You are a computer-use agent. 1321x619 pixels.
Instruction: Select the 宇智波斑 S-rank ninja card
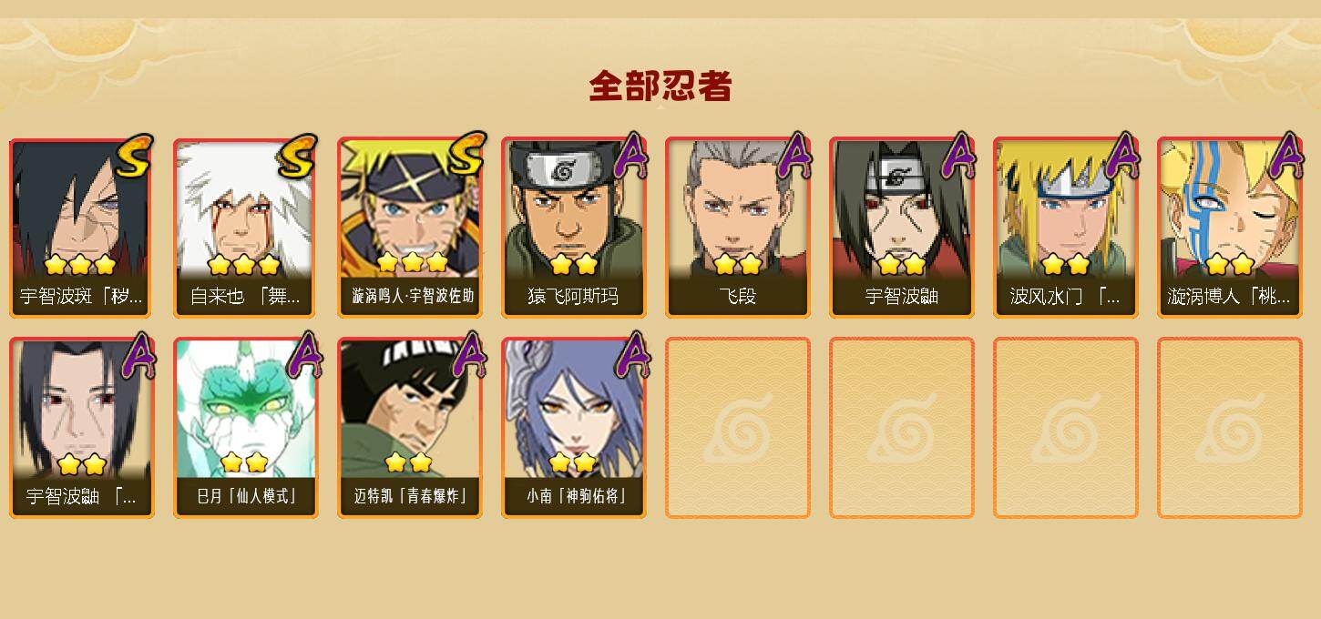click(x=82, y=228)
